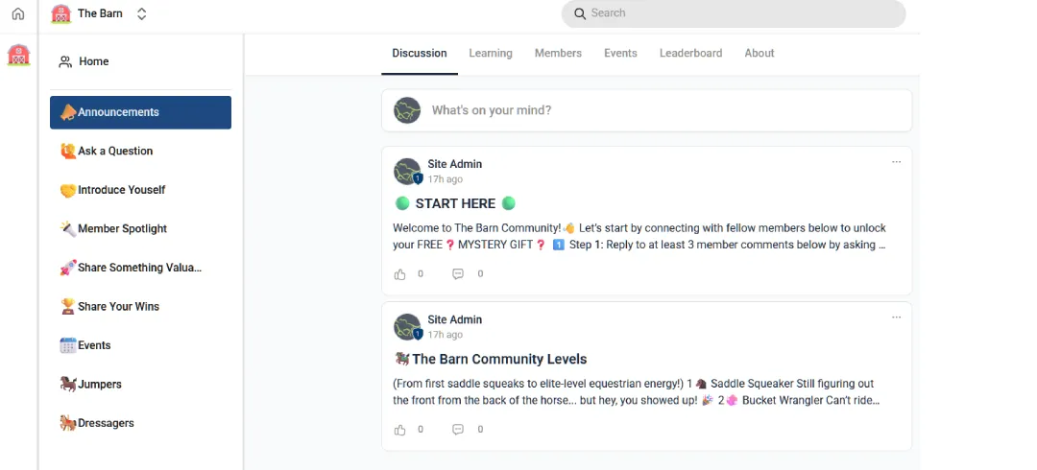Open comments on START HERE post
Screen dimensions: 1037x470
click(x=458, y=273)
